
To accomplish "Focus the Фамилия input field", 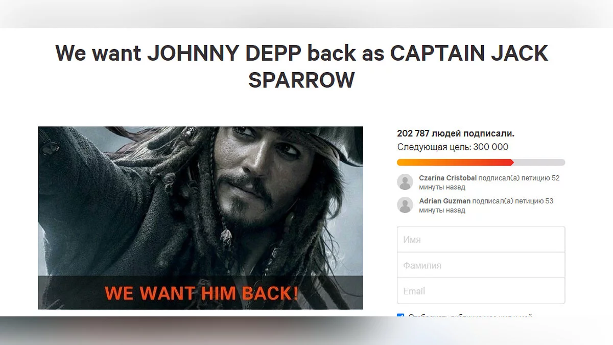I will 481,265.
